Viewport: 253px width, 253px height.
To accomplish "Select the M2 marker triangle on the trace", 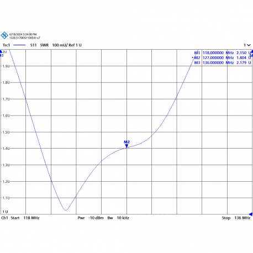I will click(126, 146).
